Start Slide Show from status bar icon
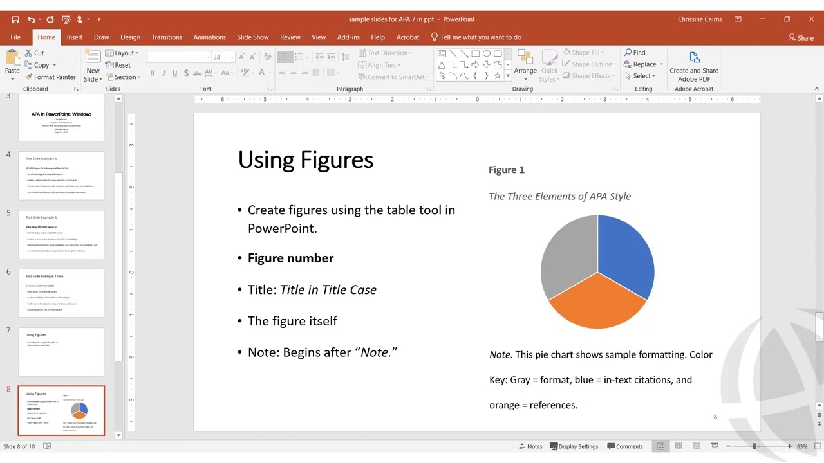824x463 pixels. click(715, 446)
